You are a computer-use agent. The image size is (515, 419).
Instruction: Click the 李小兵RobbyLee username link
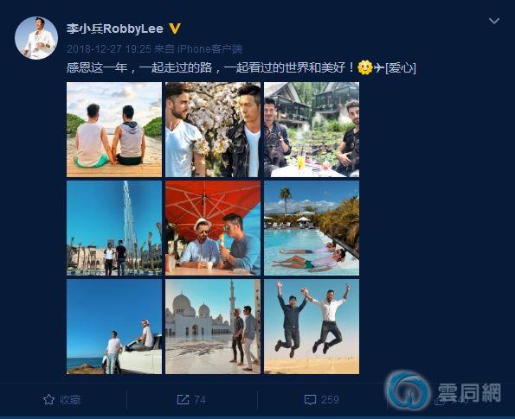point(115,29)
